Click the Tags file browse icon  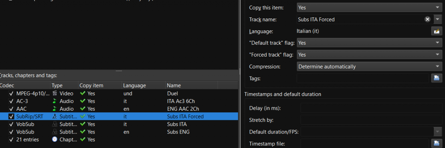click(x=436, y=78)
